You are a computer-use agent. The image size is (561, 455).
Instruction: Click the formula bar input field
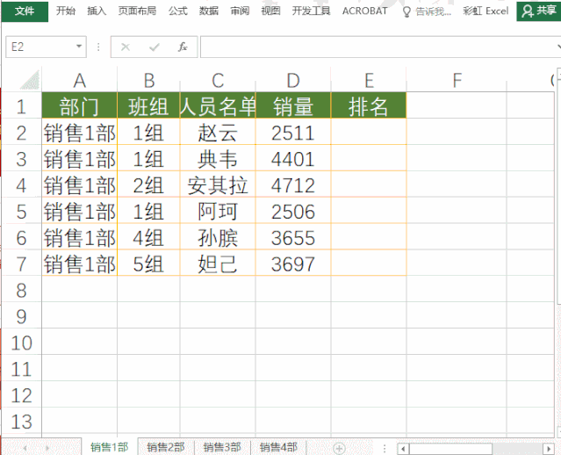pyautogui.click(x=378, y=47)
